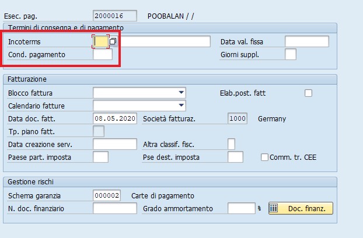This screenshot has width=363, height=238.
Task: Click the Data val. fissa field
Action: click(x=307, y=41)
